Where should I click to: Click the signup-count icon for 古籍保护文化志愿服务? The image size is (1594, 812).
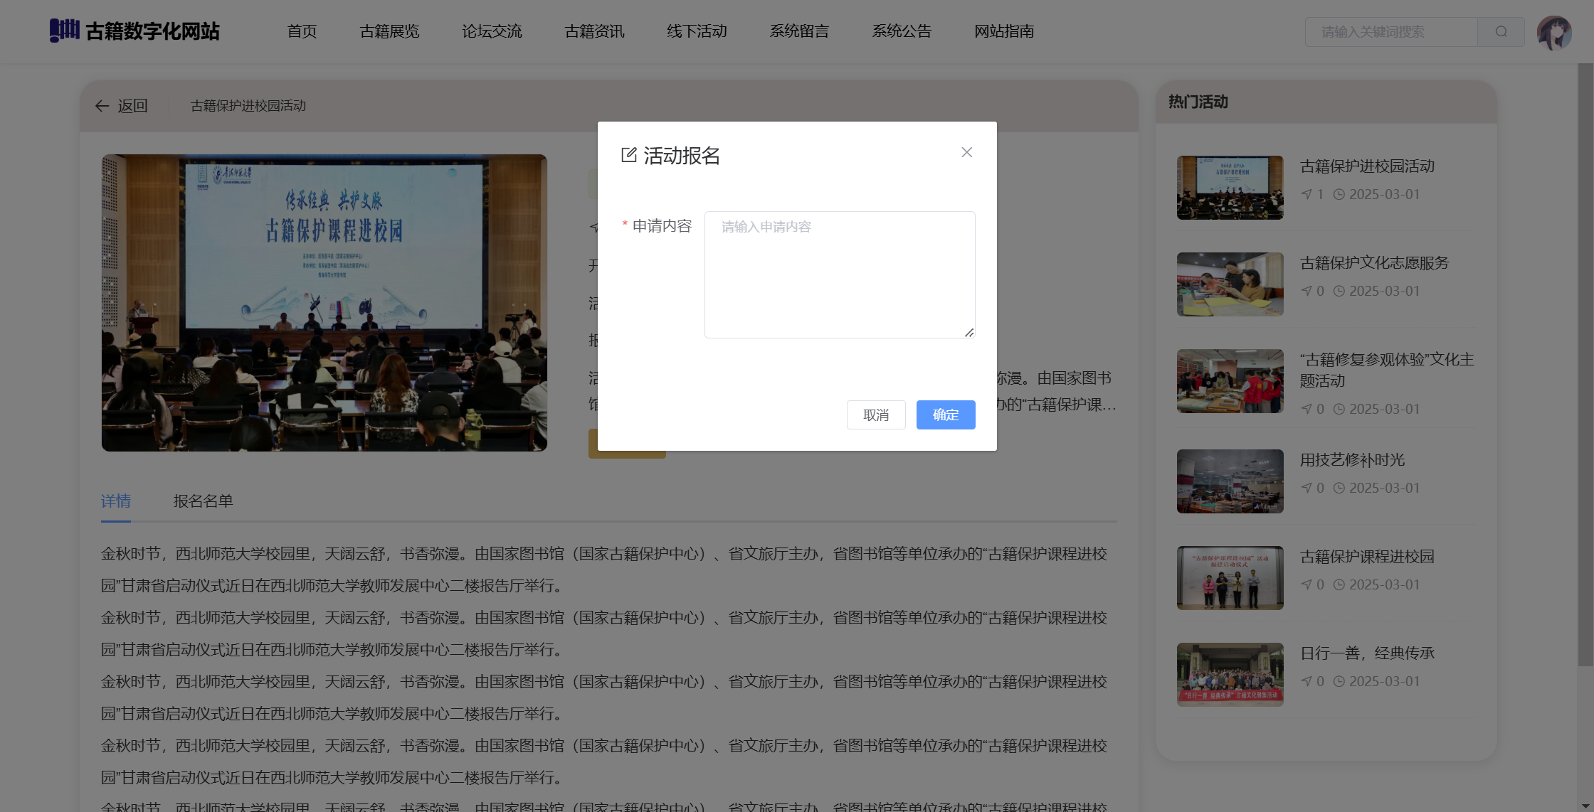(x=1307, y=291)
